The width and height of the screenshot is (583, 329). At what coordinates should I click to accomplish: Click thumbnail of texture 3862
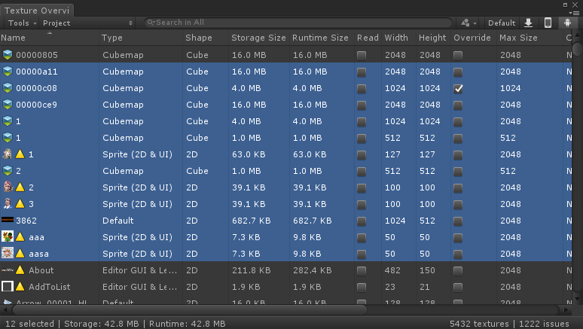coord(8,220)
